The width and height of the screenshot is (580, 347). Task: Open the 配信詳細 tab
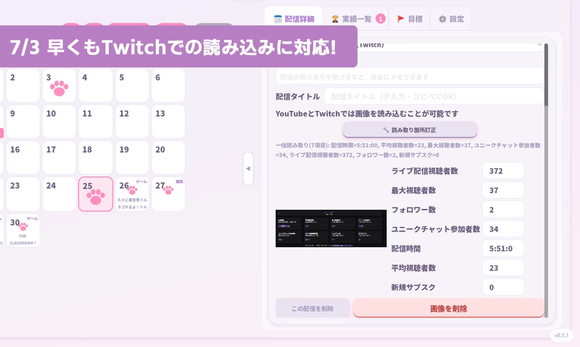294,19
